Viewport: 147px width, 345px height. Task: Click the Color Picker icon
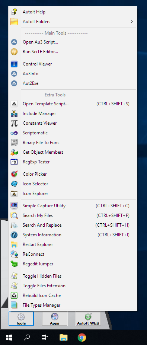14,174
